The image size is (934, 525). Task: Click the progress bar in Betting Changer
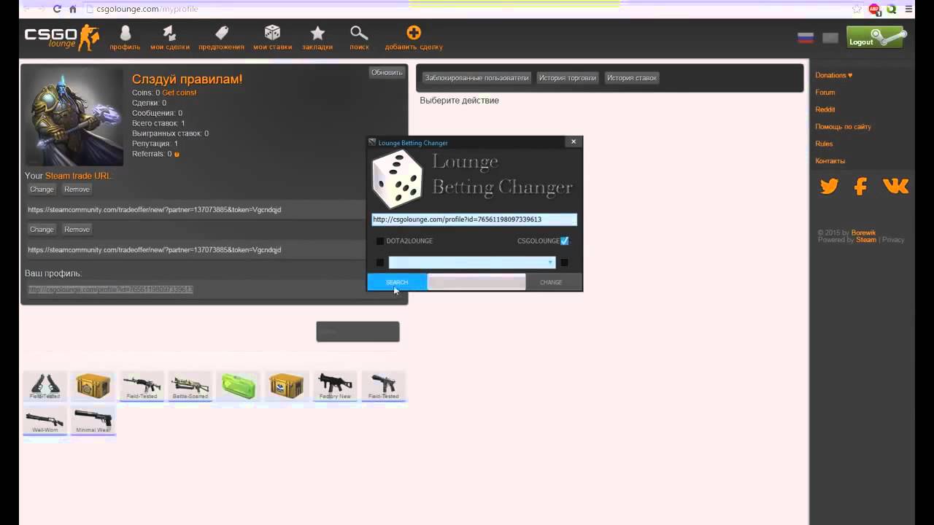coord(476,282)
